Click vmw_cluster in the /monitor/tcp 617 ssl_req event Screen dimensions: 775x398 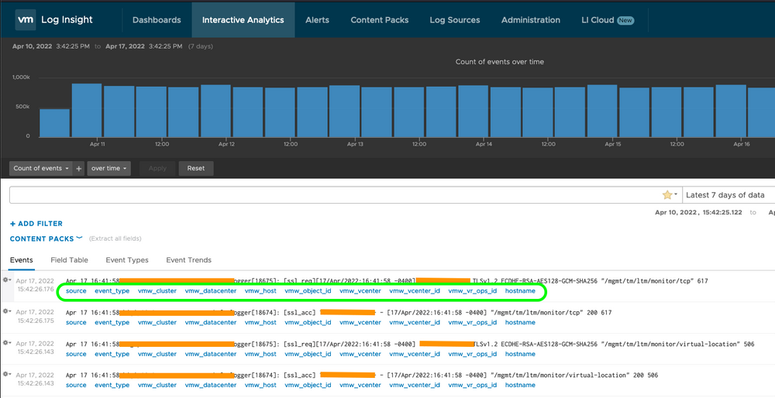(157, 291)
